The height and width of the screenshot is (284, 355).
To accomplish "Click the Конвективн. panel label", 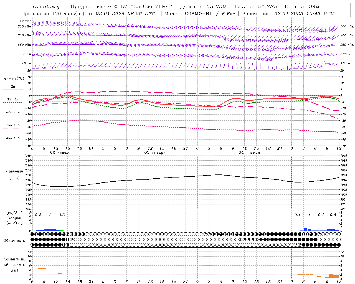I will pos(14,259).
